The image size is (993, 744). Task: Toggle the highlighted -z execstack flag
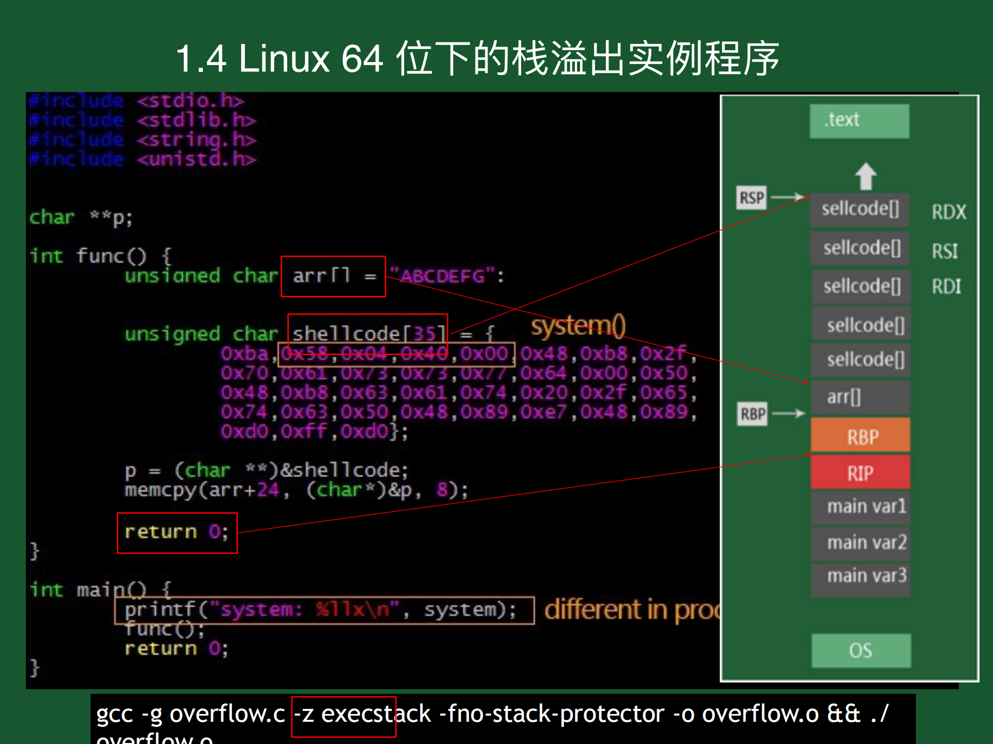[344, 714]
